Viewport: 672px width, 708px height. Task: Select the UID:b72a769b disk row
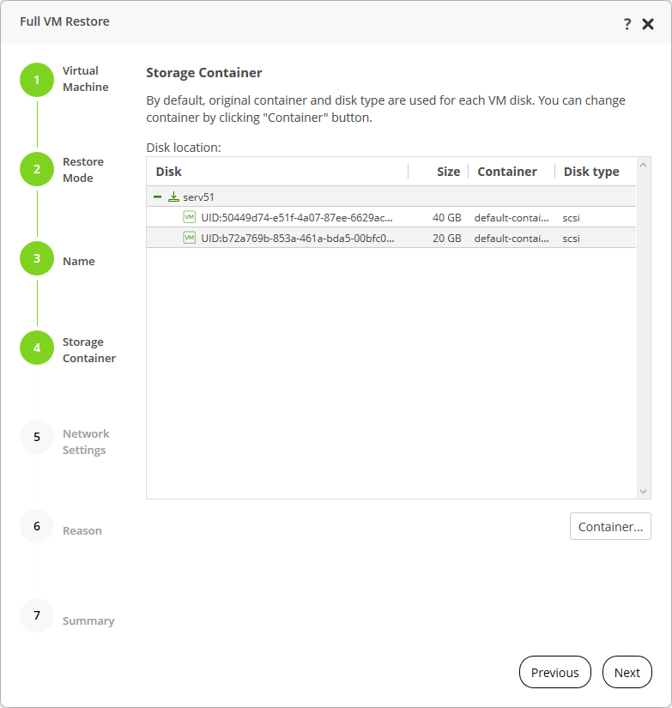(297, 239)
